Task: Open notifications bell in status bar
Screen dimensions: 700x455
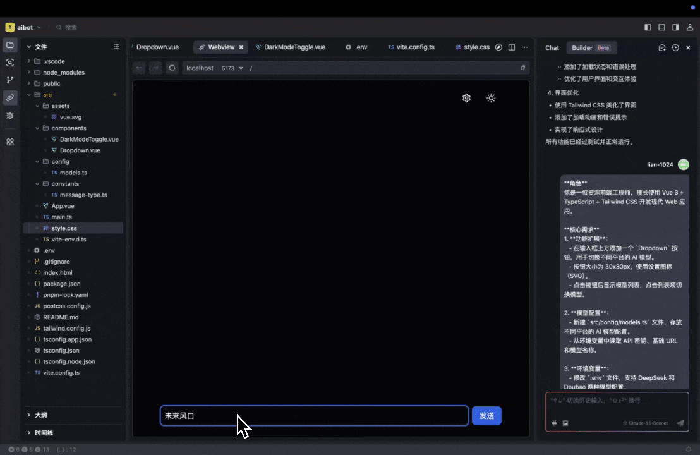Action: [689, 450]
